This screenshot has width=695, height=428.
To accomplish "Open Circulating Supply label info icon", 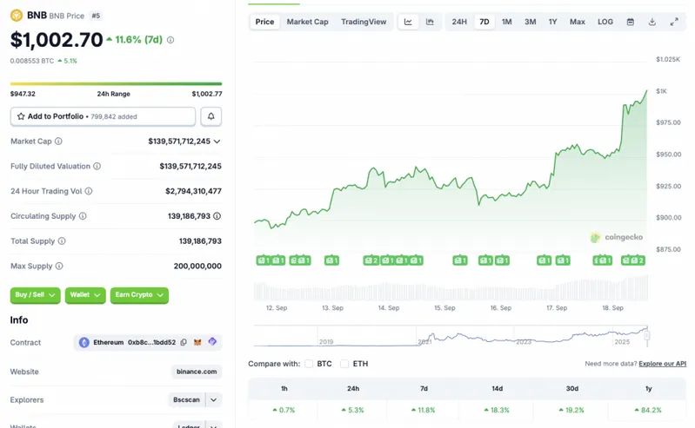I will click(83, 216).
